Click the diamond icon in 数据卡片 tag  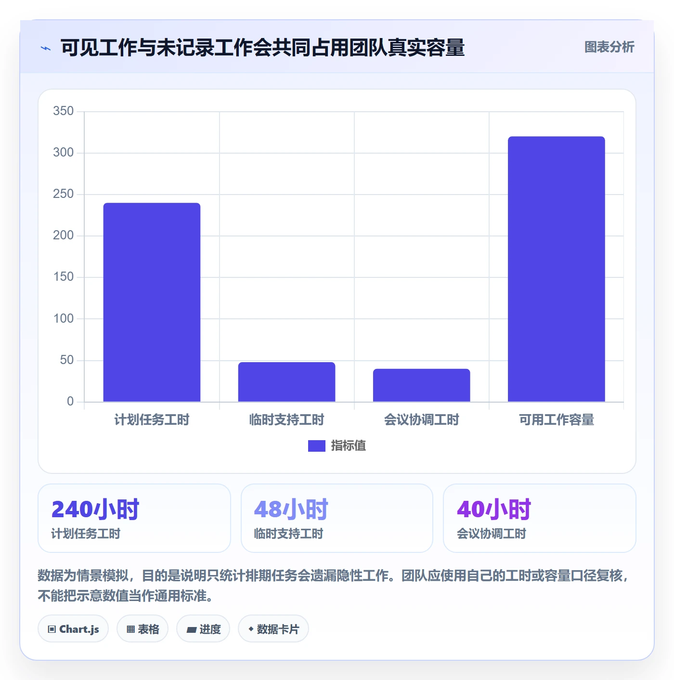(x=251, y=629)
